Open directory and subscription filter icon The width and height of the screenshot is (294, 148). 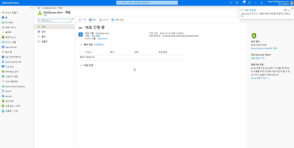pyautogui.click(x=237, y=3)
